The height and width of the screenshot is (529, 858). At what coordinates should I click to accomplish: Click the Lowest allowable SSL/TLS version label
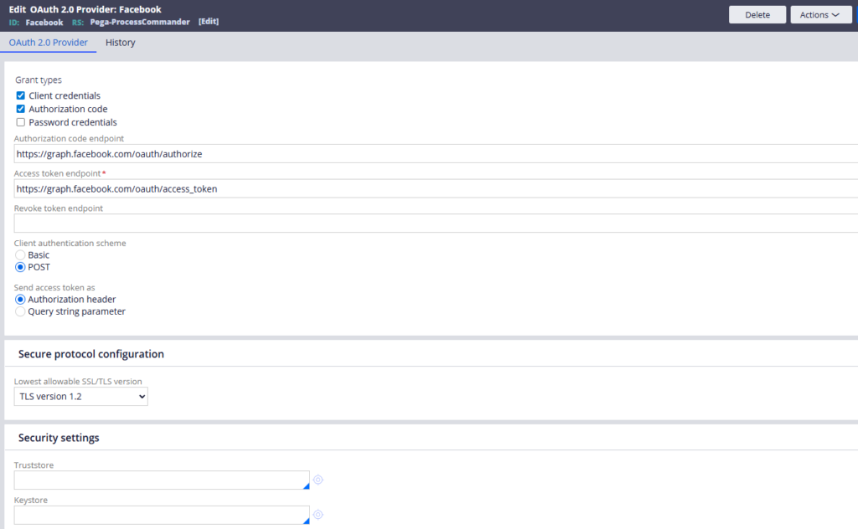point(78,382)
